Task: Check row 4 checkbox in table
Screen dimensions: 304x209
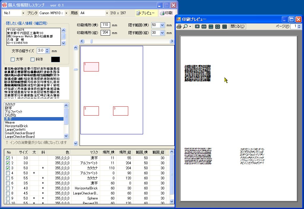Action: [8, 173]
